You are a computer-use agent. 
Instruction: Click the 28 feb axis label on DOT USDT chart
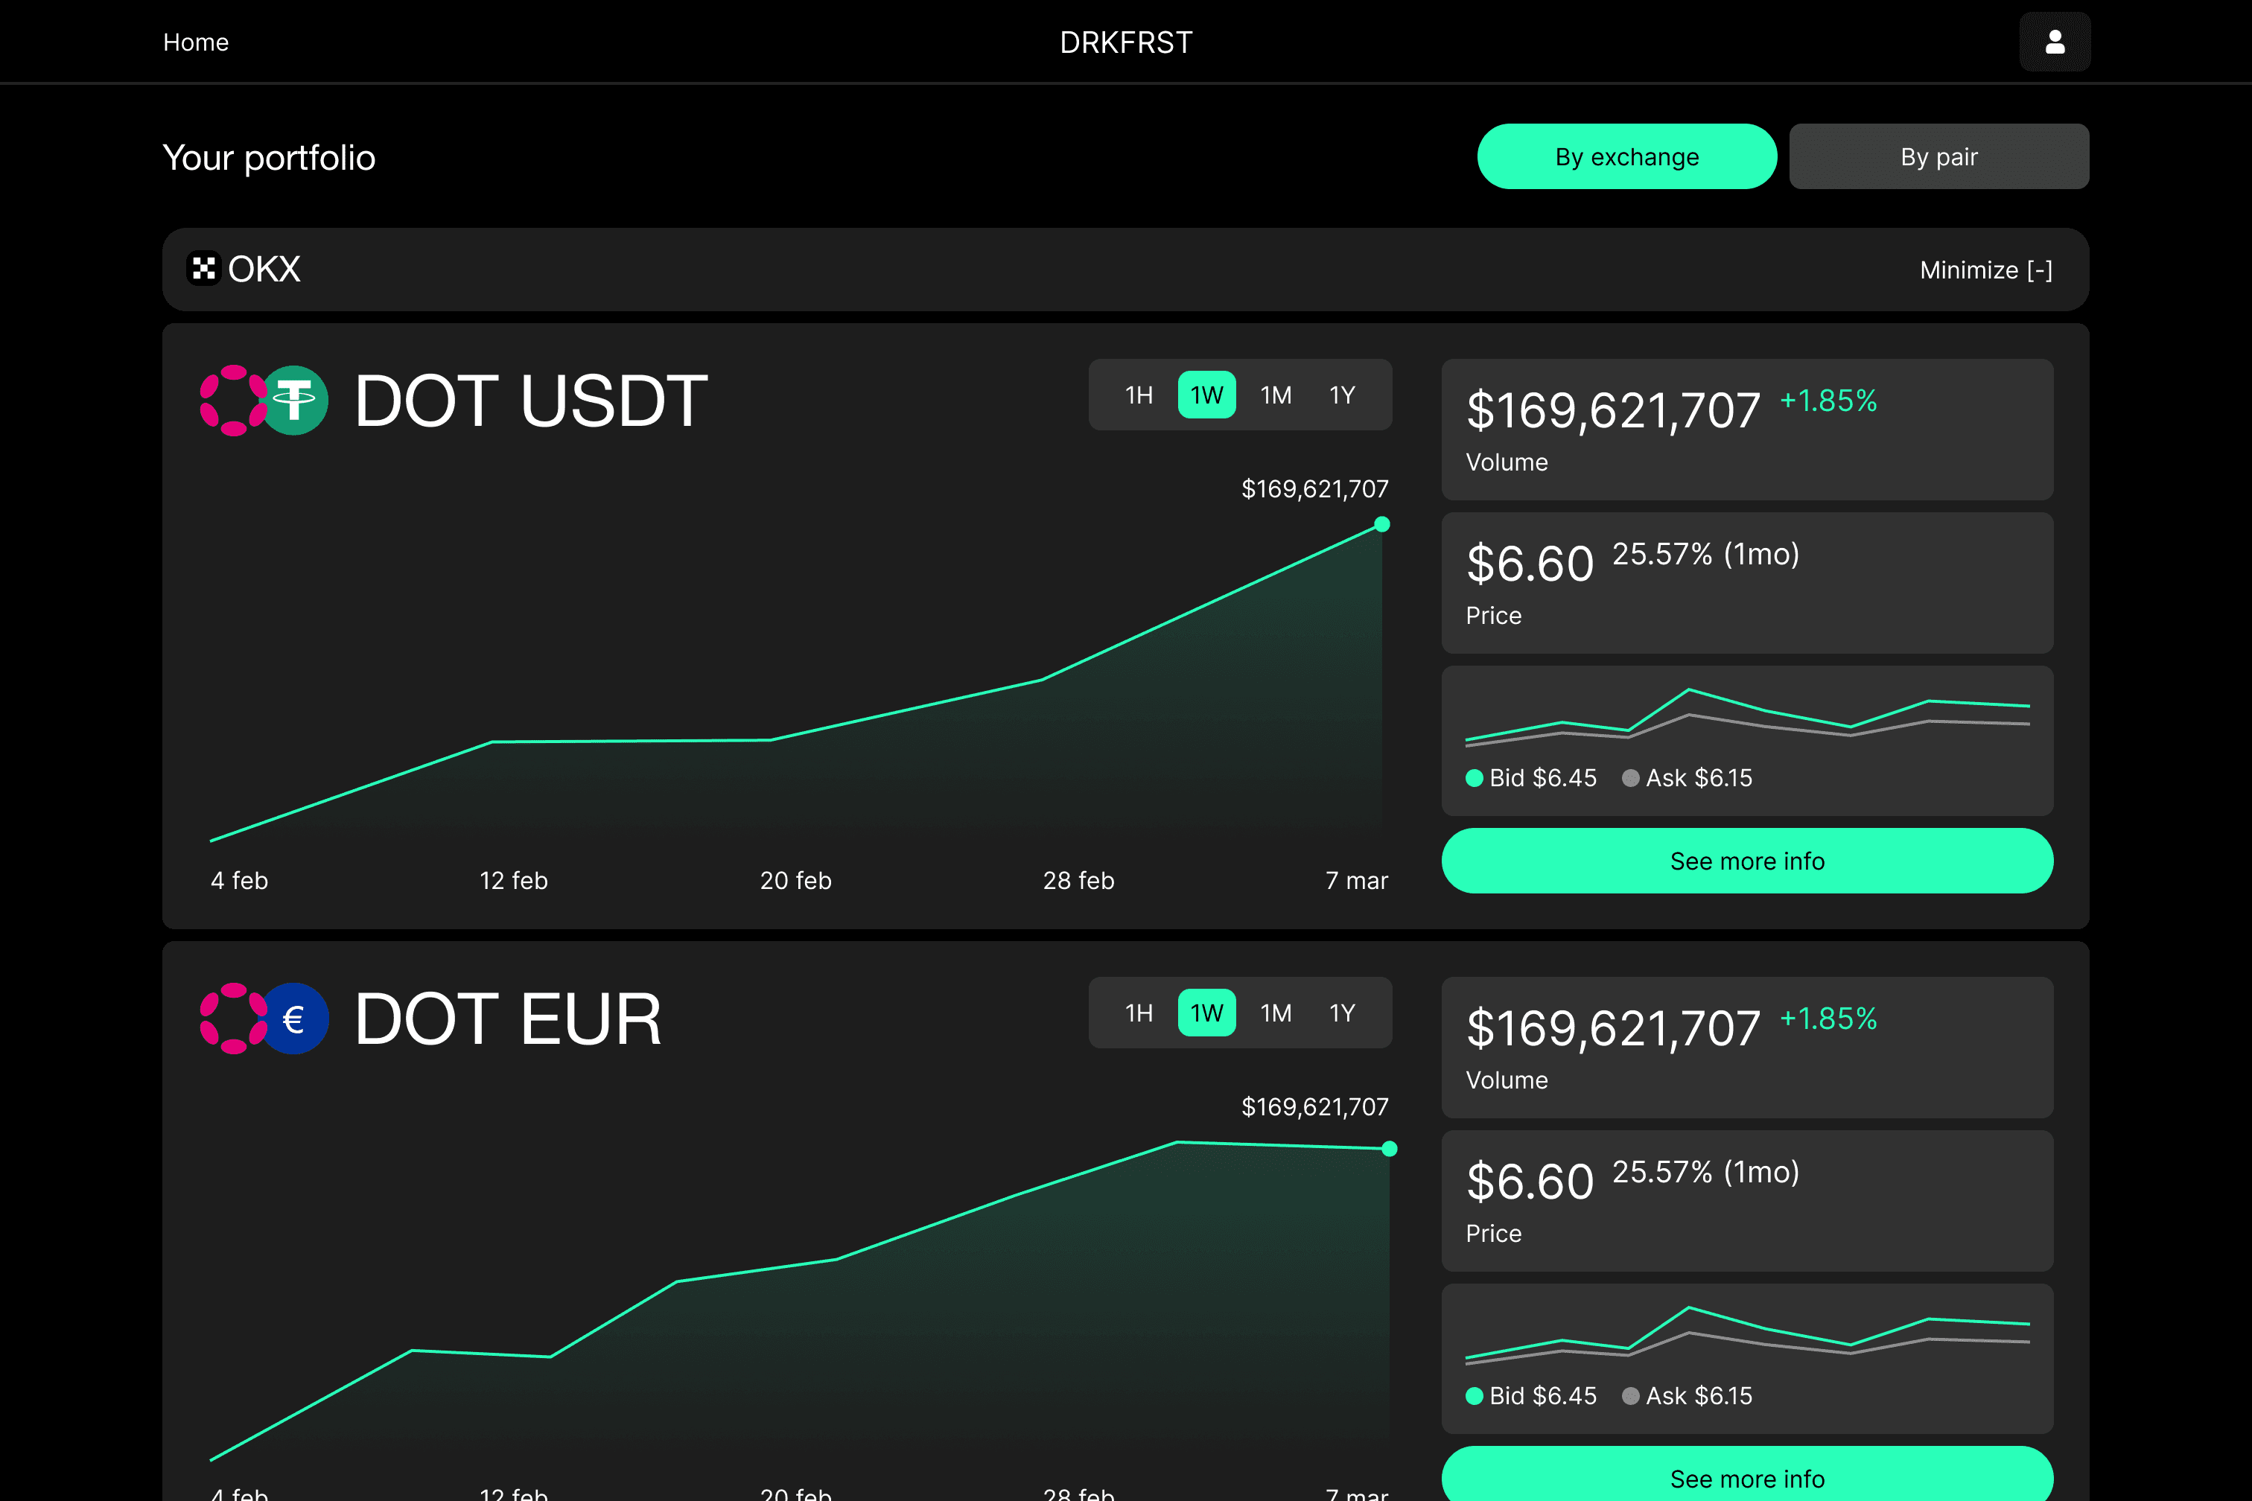[1078, 881]
